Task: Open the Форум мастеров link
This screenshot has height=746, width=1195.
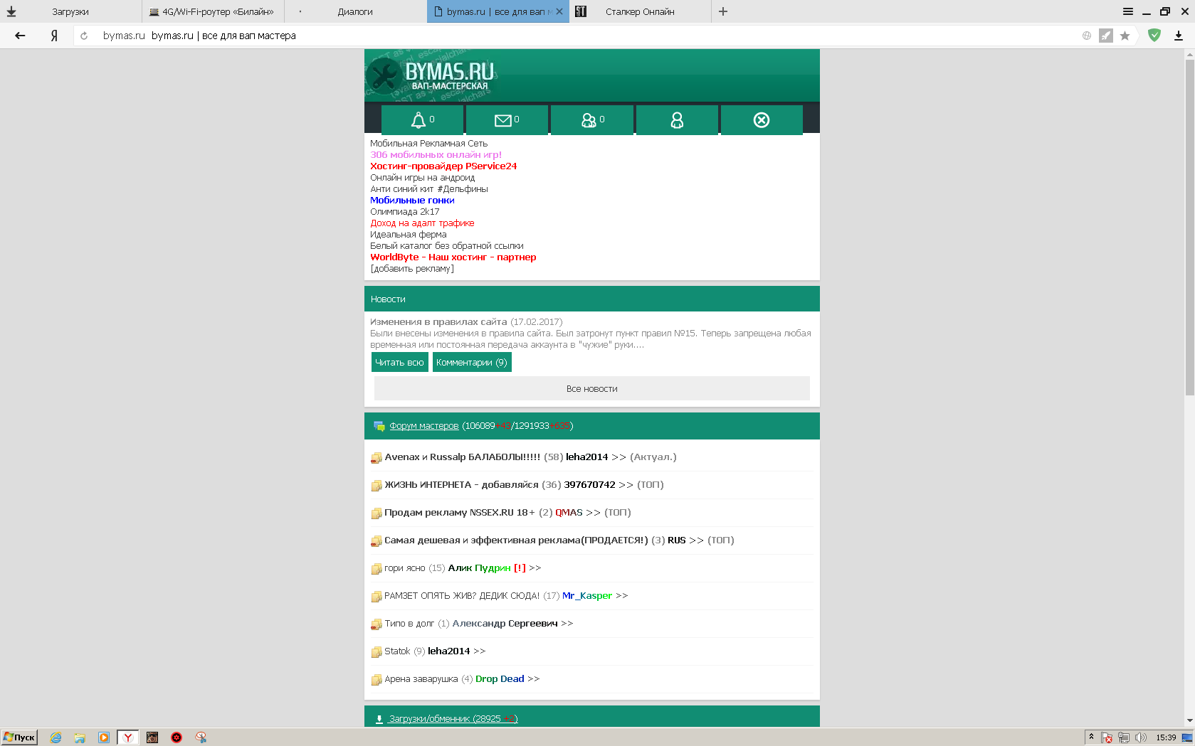Action: tap(424, 426)
